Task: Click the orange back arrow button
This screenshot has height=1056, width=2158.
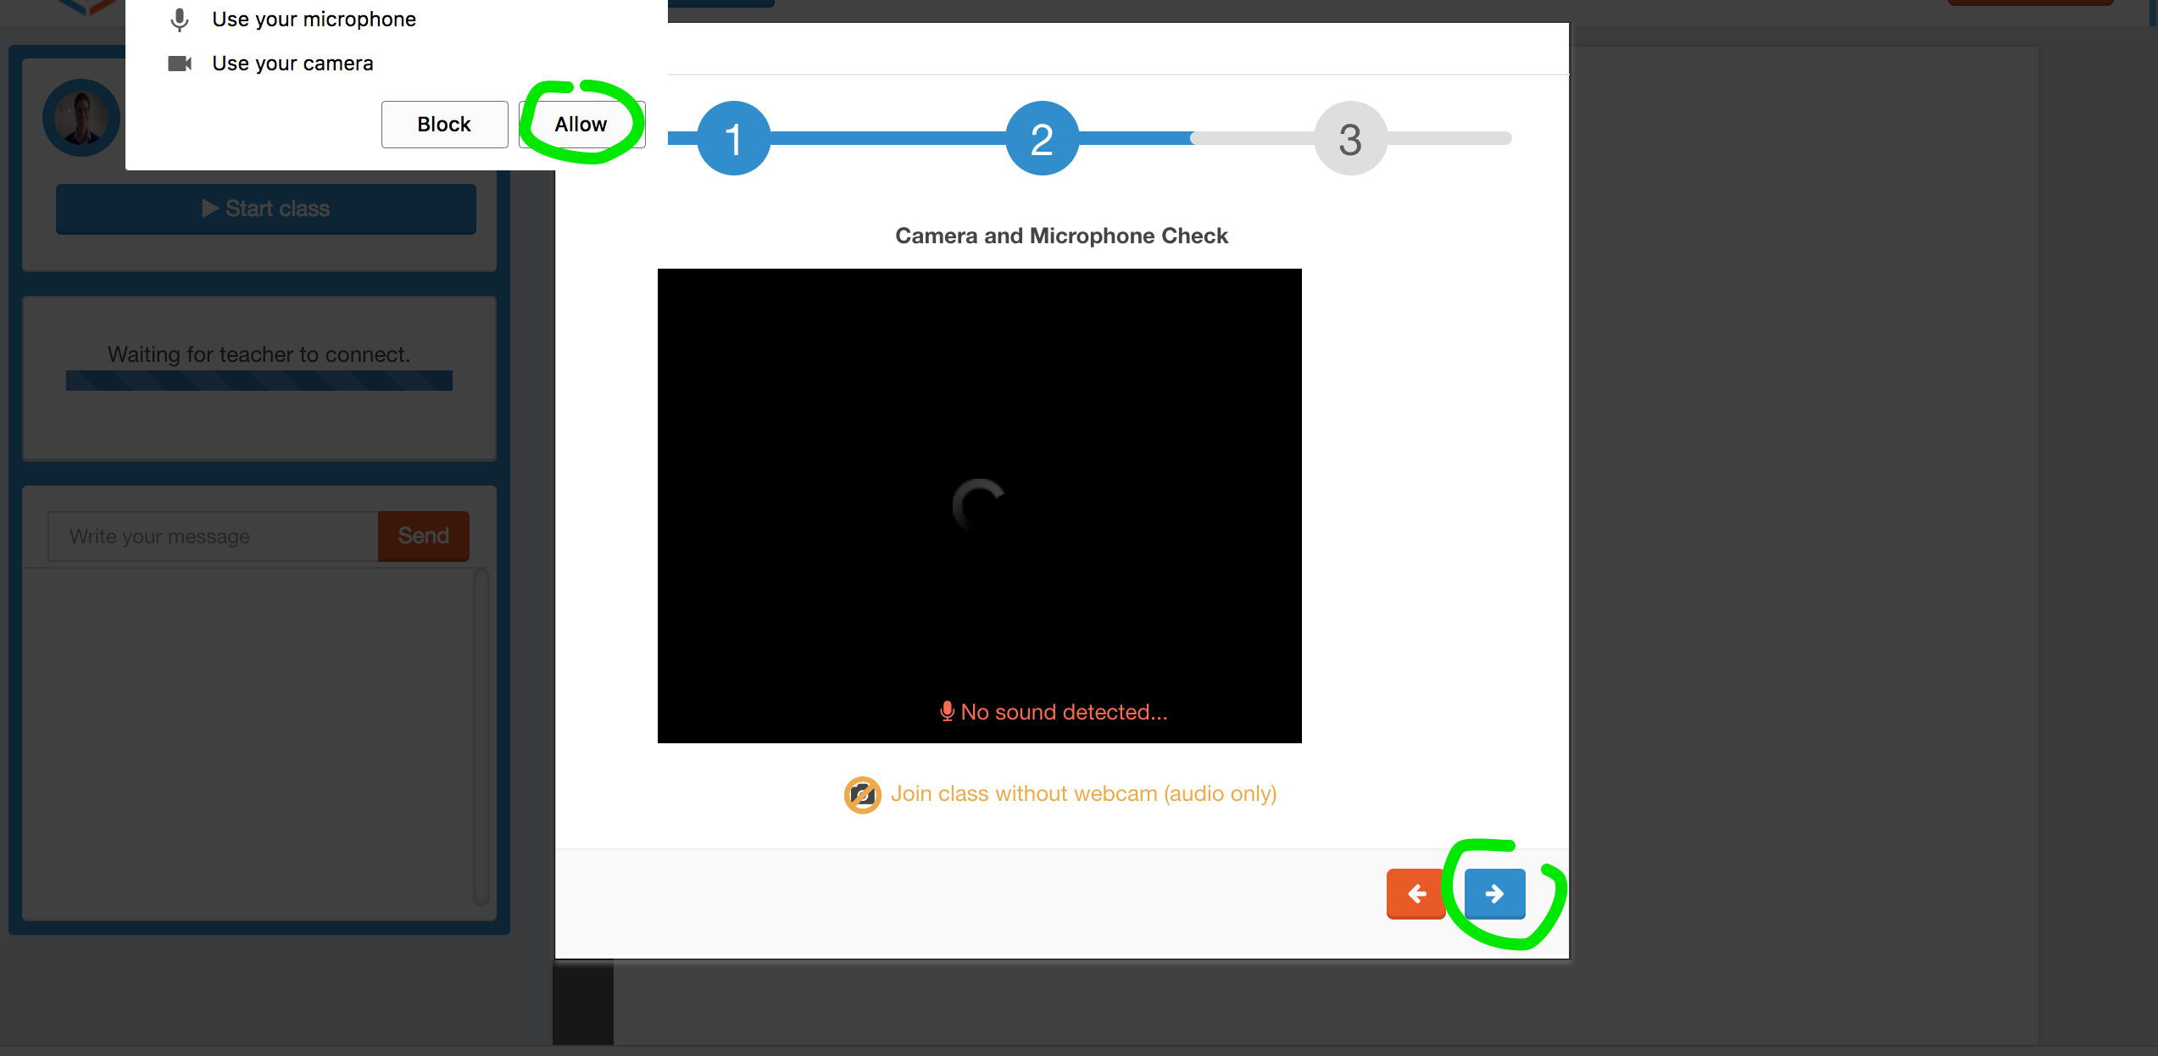Action: click(x=1415, y=893)
